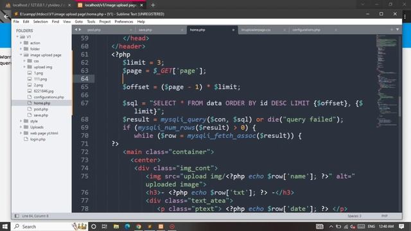
Task: Expand the Uploads folder
Action: [21, 127]
